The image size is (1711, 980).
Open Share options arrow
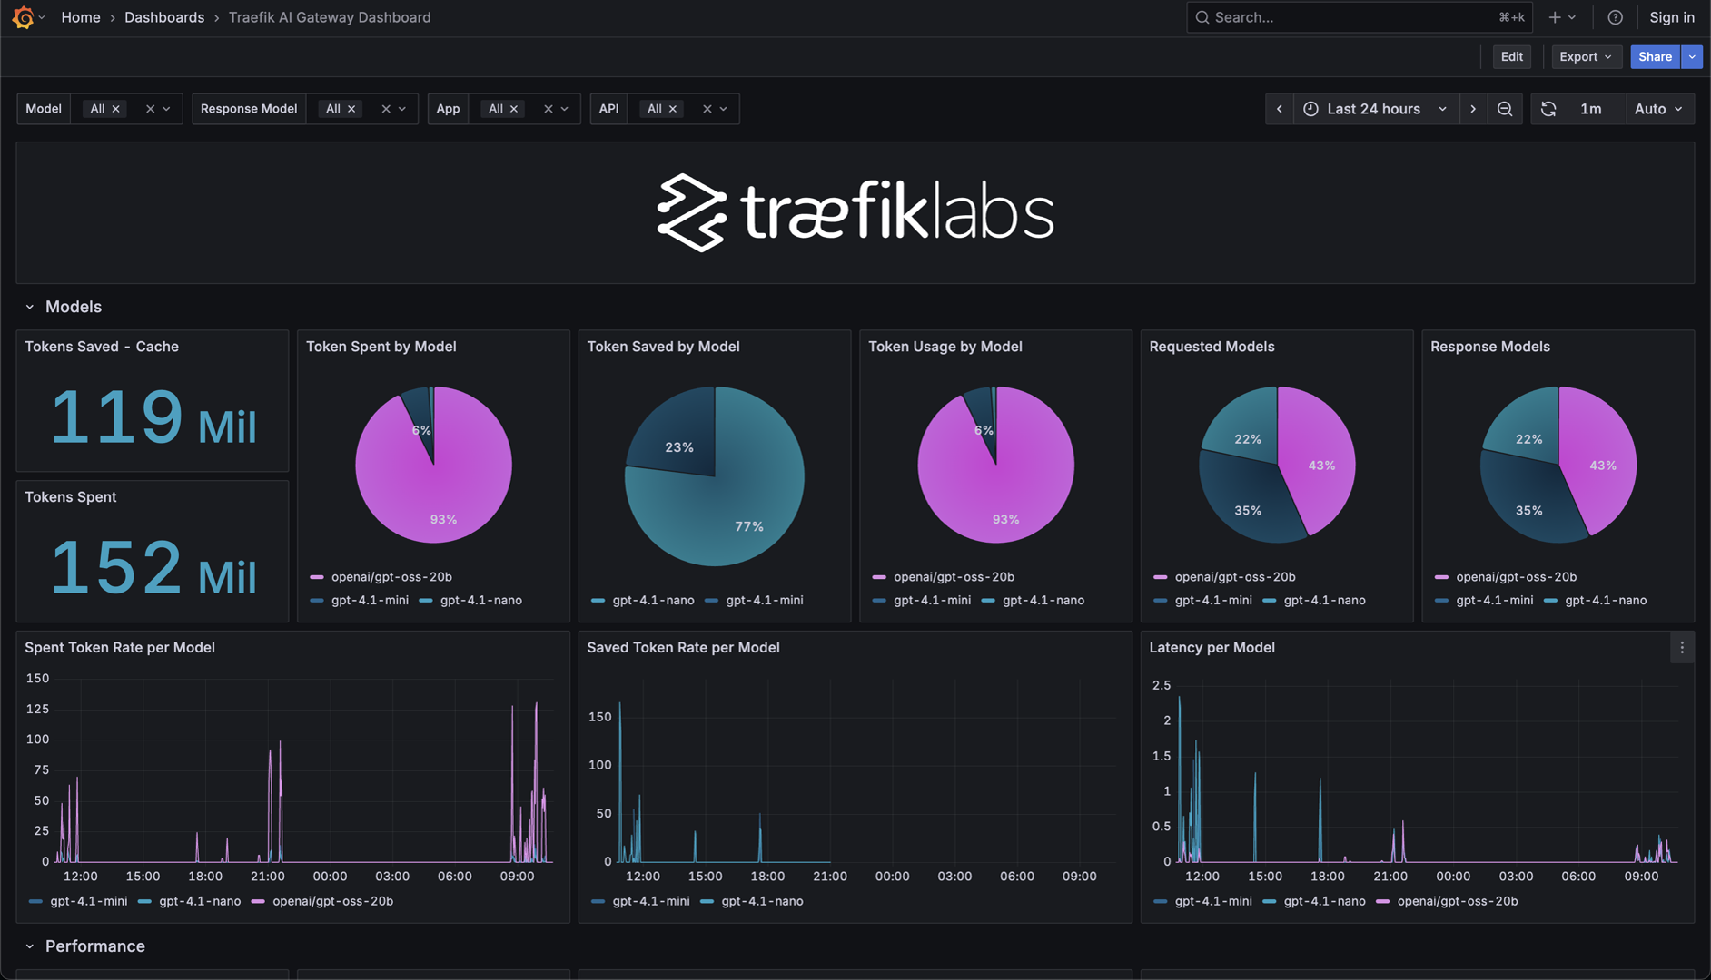pos(1692,56)
